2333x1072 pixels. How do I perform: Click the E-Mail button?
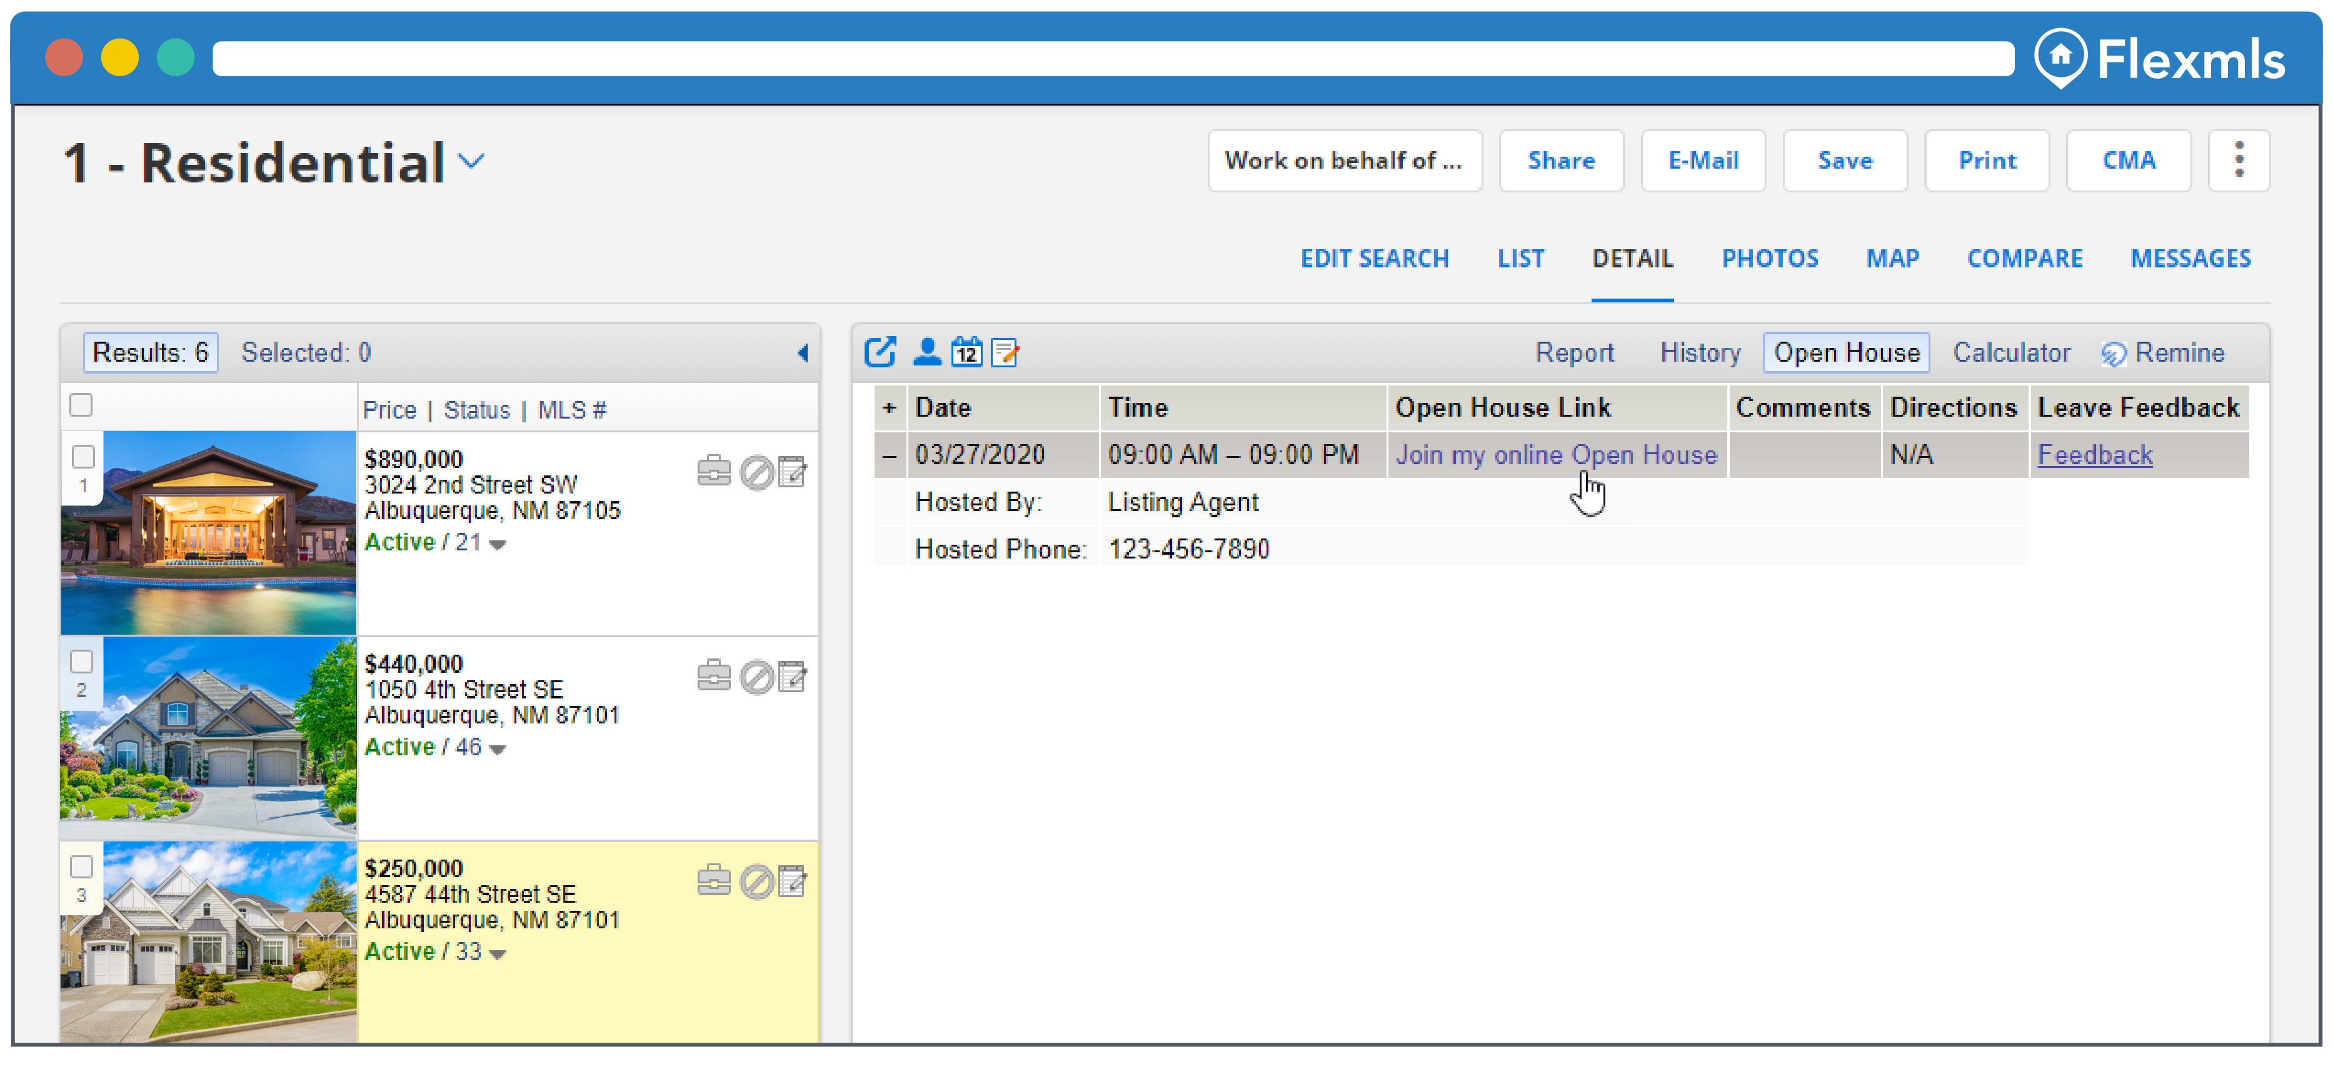click(x=1703, y=161)
